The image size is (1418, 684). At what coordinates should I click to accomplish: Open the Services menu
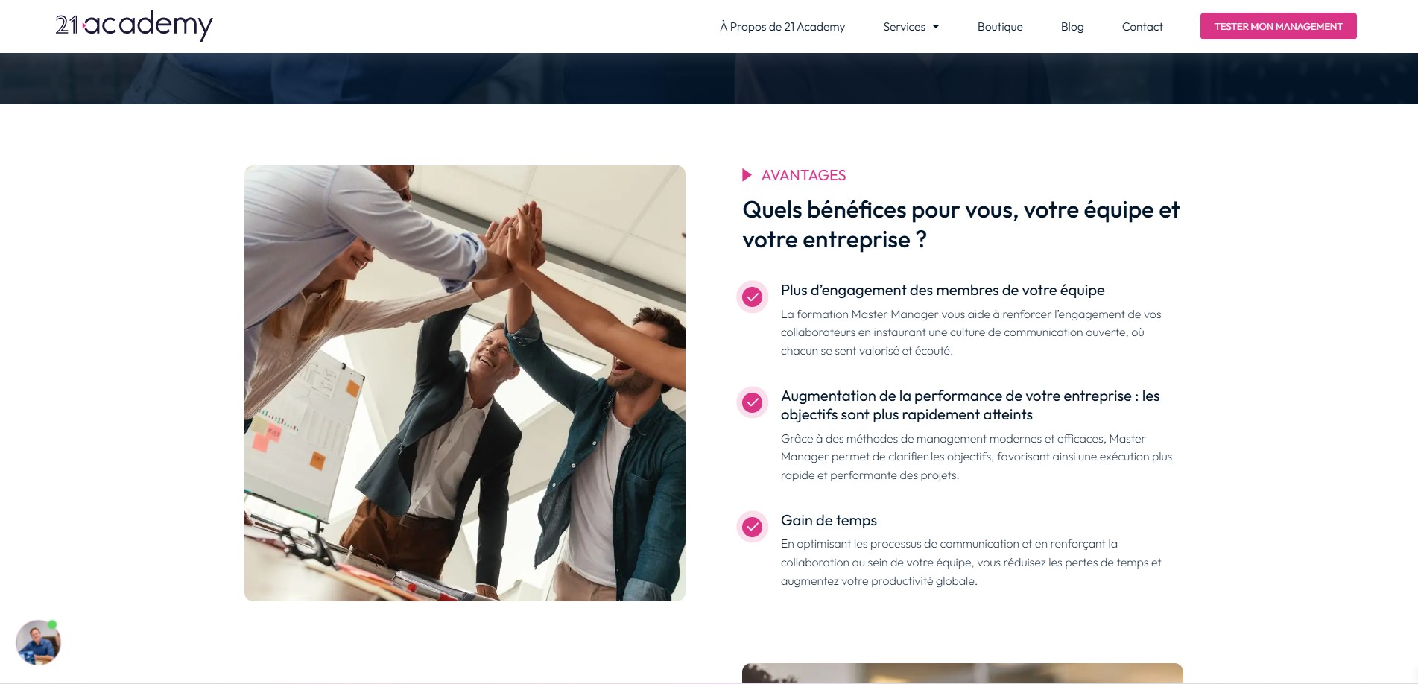pyautogui.click(x=911, y=27)
